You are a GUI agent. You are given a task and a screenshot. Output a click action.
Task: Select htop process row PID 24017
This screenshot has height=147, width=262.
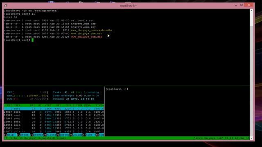[54, 112]
